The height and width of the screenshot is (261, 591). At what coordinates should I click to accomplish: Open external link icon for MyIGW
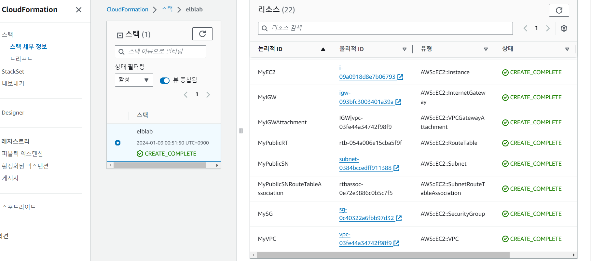tap(398, 102)
